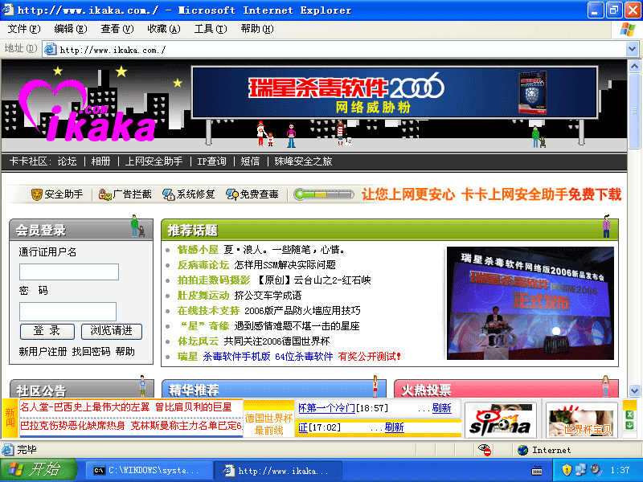The width and height of the screenshot is (643, 482).
Task: Open the 文件(F) menu
Action: click(x=24, y=29)
